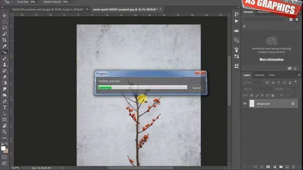
Task: Open the Edit Toolbar three-dots menu
Action: 4,138
